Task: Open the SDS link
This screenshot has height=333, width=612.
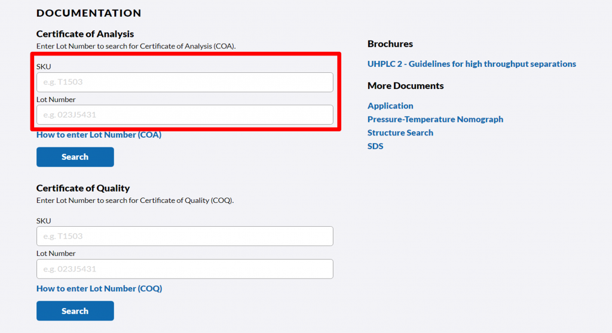Action: pyautogui.click(x=375, y=146)
